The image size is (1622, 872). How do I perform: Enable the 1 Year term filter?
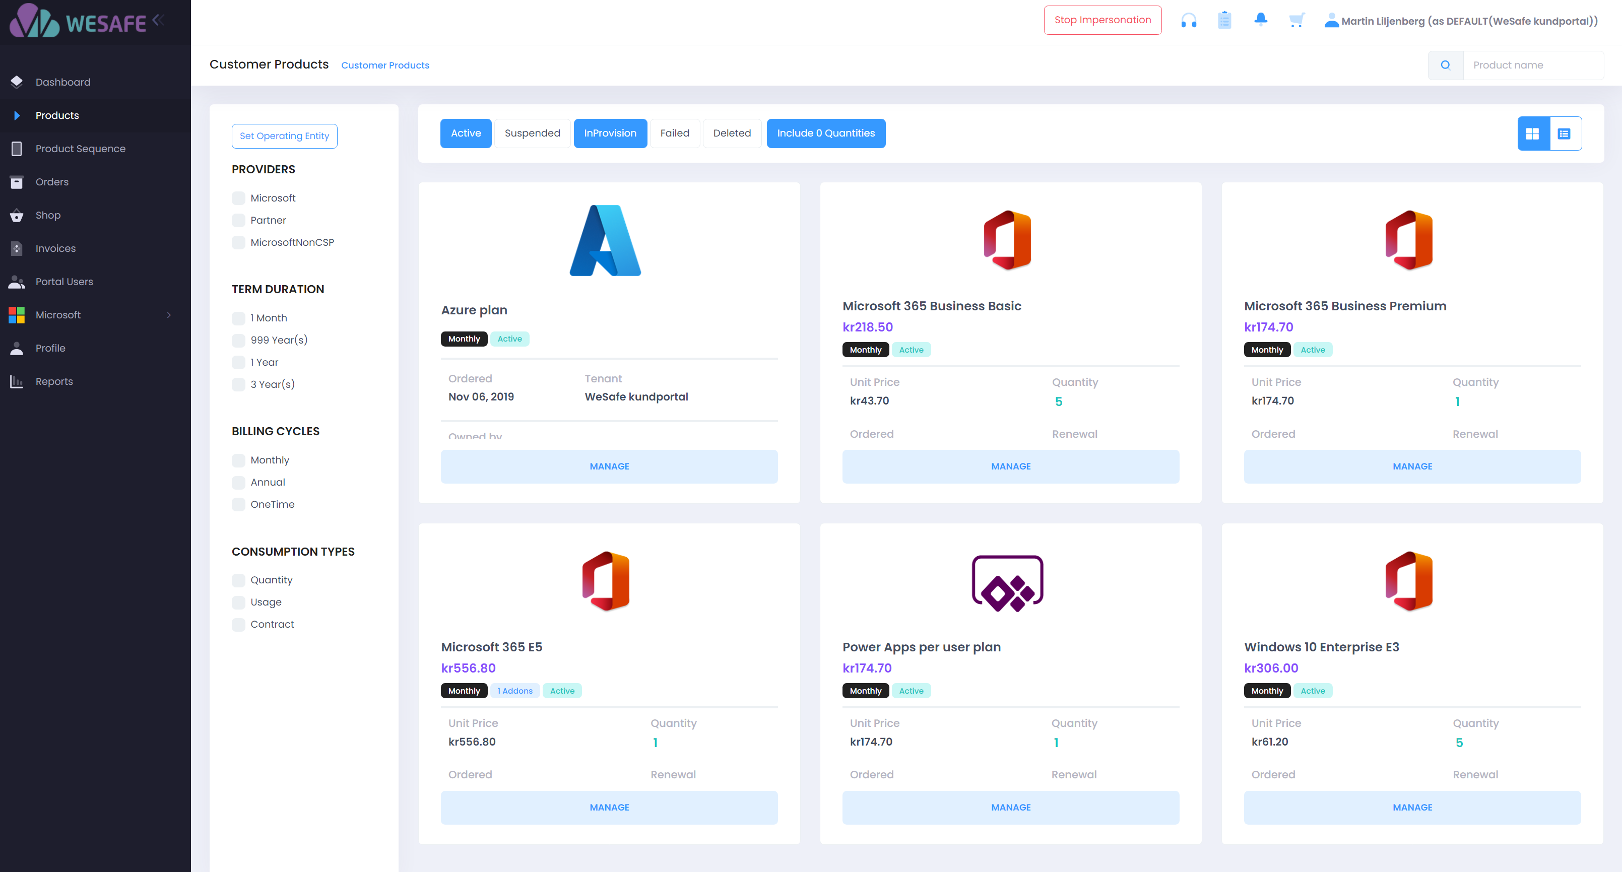239,363
